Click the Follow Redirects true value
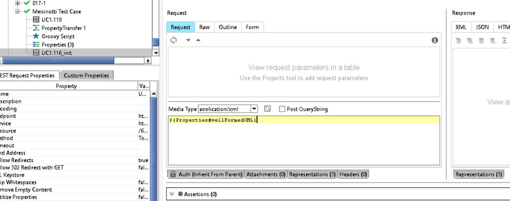510x201 pixels. click(144, 160)
